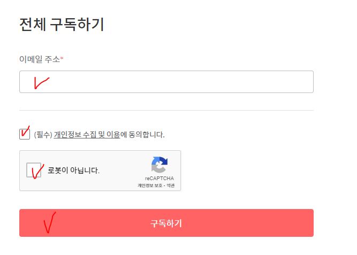Click the horizontal divider below the email field

166,110
